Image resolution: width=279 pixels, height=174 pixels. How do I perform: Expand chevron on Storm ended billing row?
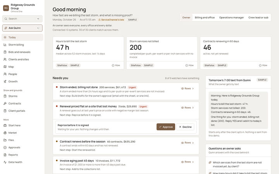[193, 89]
